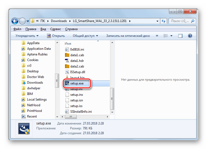The image size is (207, 149).
Task: Click the modified date 27.03.2018 2:28
Action: [x=93, y=123]
